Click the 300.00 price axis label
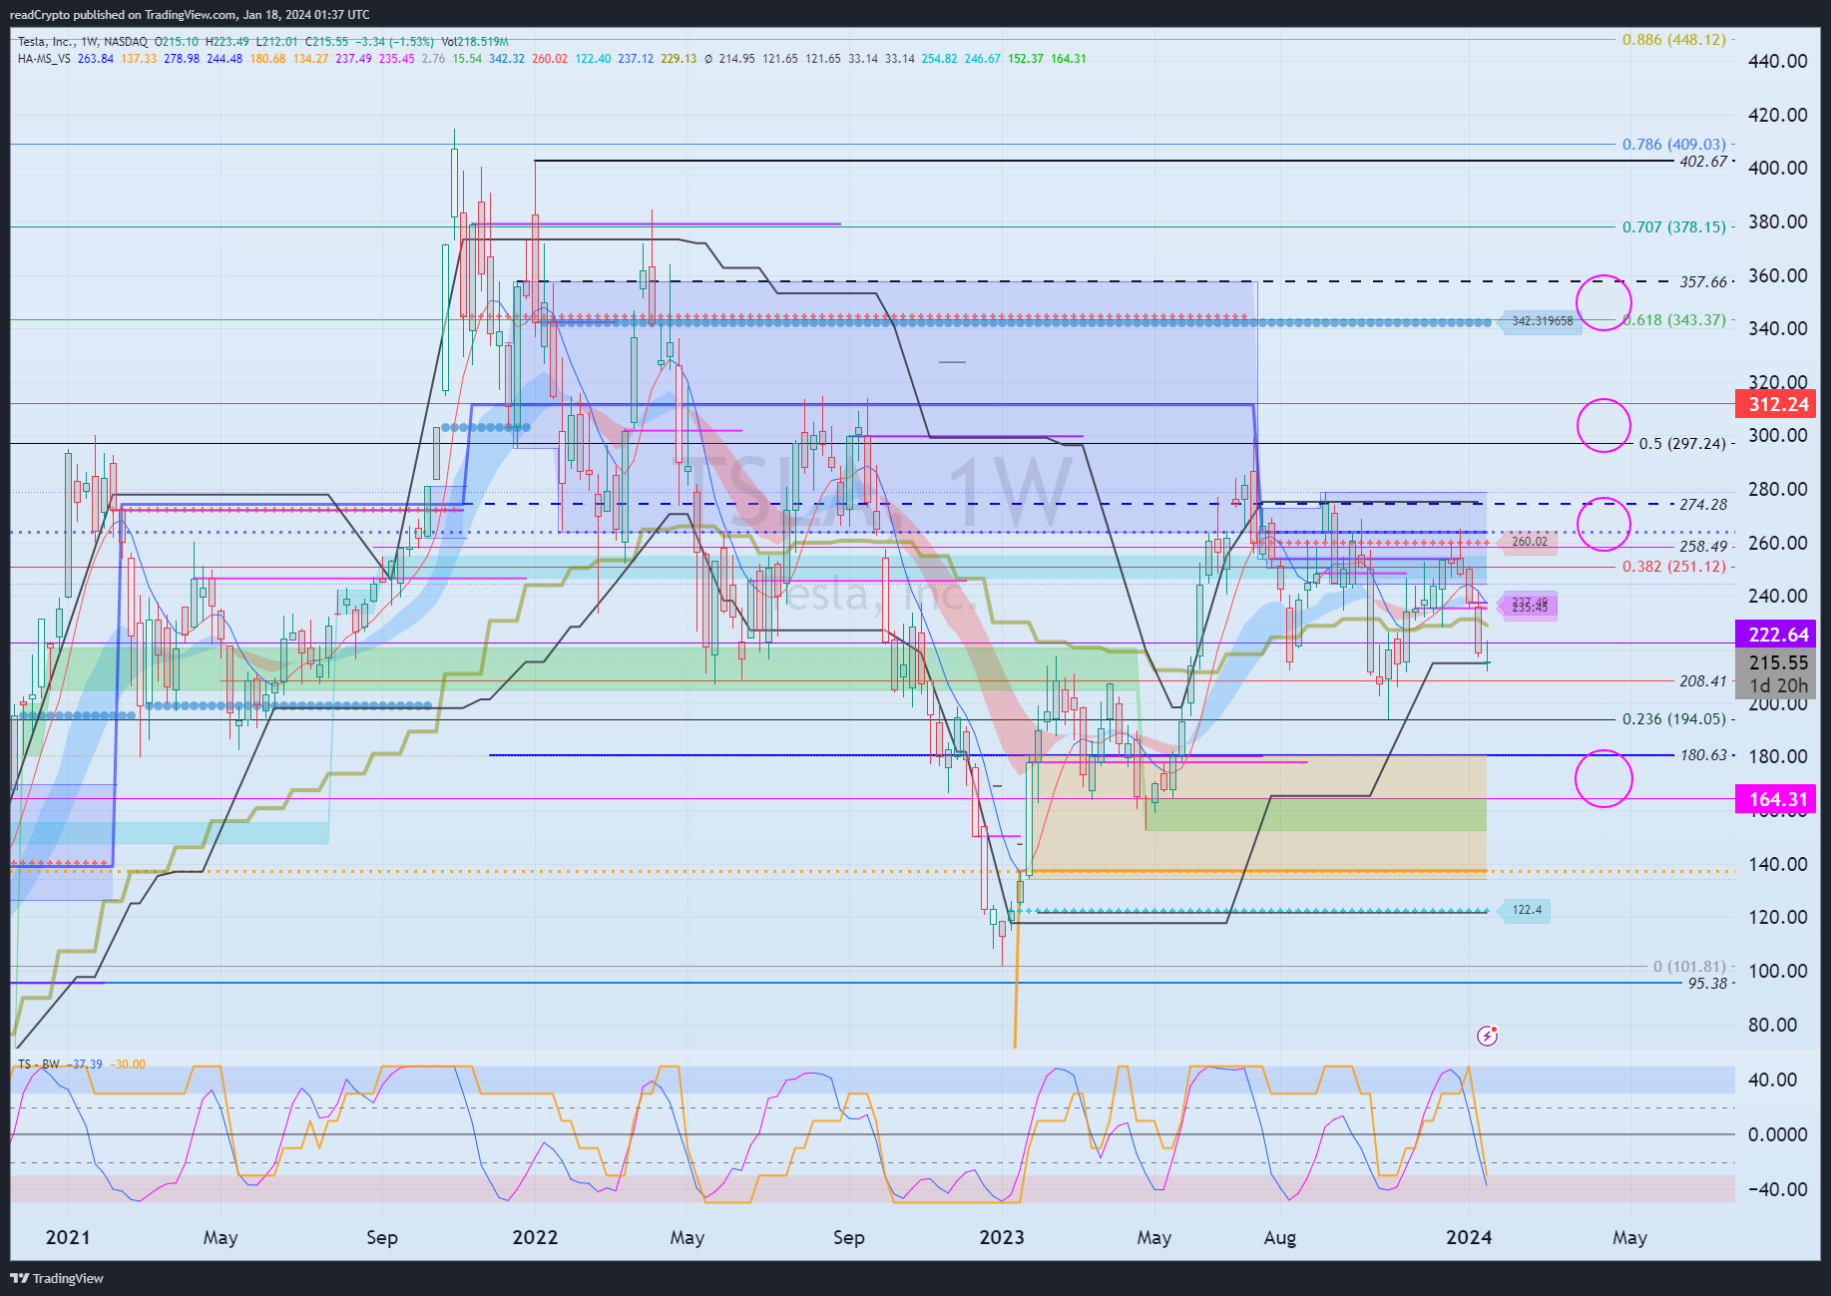The image size is (1831, 1296). [1778, 435]
